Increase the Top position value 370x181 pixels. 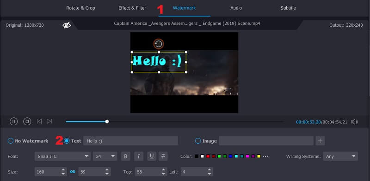(x=163, y=170)
